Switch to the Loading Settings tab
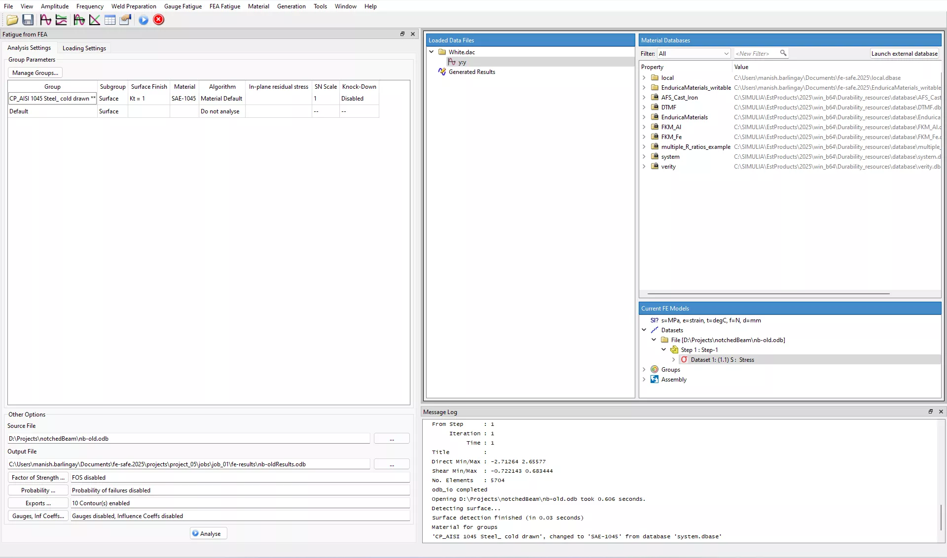947x558 pixels. 84,48
